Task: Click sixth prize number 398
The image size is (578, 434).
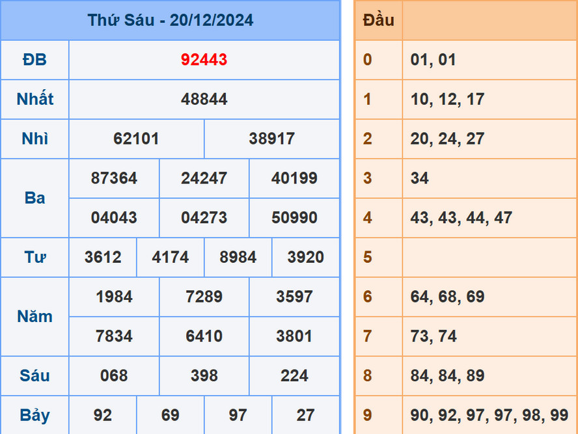Action: (x=204, y=376)
